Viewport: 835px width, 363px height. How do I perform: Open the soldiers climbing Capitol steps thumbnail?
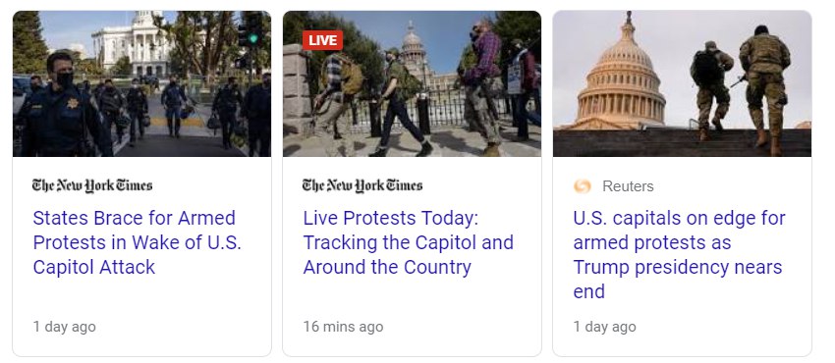pos(682,83)
